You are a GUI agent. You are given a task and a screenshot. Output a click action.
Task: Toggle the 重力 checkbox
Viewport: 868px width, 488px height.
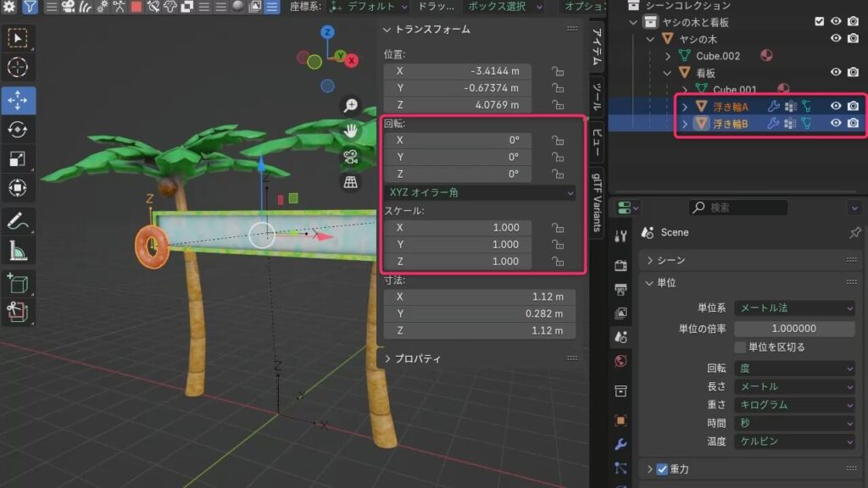(x=662, y=469)
